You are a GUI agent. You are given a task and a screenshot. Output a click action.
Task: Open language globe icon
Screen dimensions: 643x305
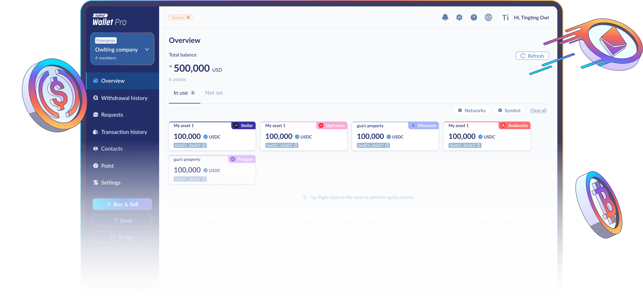[488, 18]
